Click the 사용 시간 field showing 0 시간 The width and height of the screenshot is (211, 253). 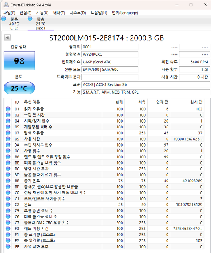(194, 77)
